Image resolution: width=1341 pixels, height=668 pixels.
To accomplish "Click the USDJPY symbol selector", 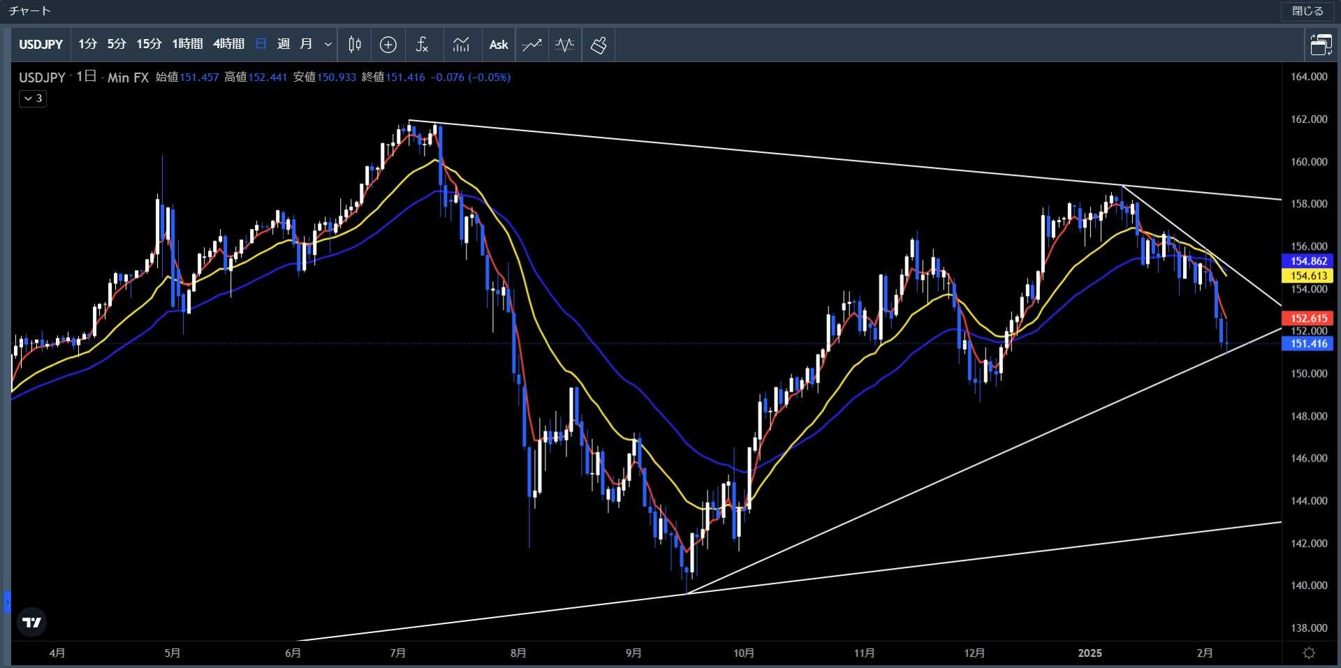I will pyautogui.click(x=41, y=45).
